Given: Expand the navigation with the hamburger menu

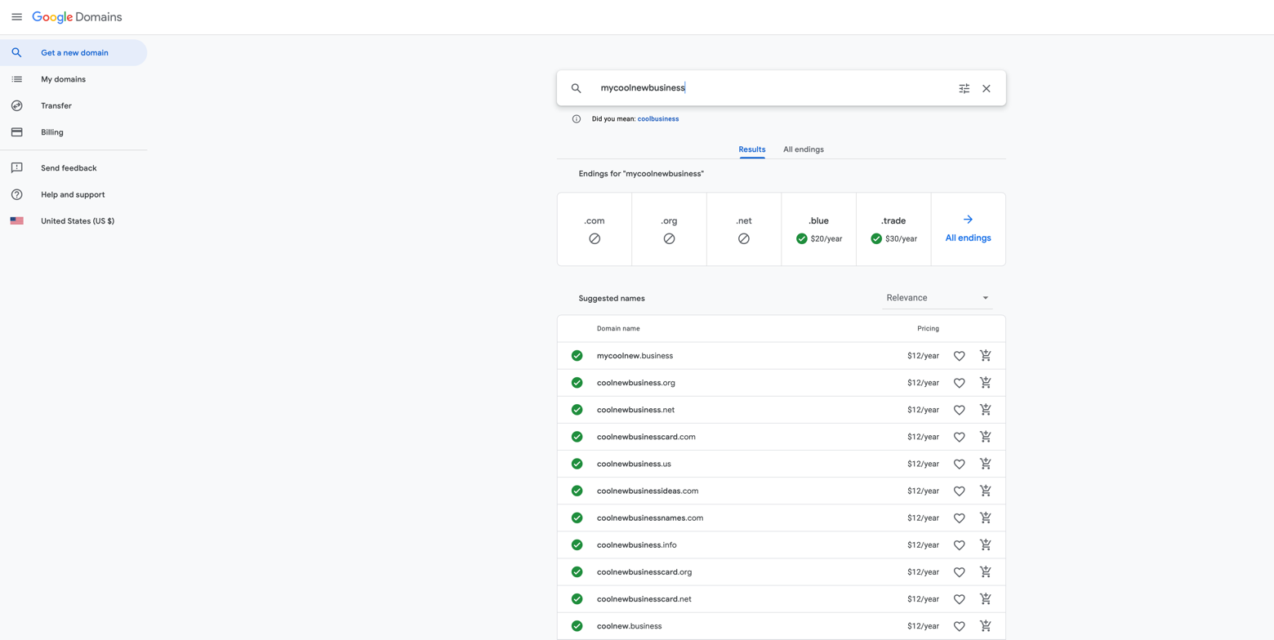Looking at the screenshot, I should click(16, 16).
